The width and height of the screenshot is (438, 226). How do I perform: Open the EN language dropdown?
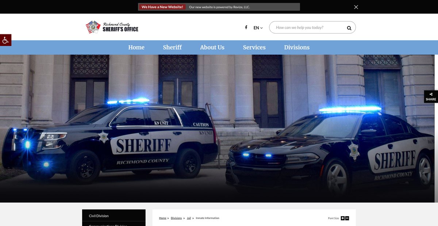click(x=258, y=28)
